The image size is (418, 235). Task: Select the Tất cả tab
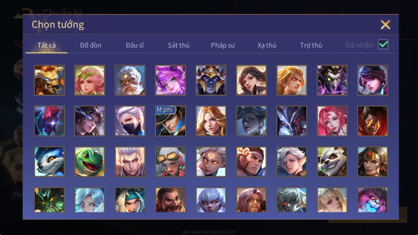click(47, 45)
